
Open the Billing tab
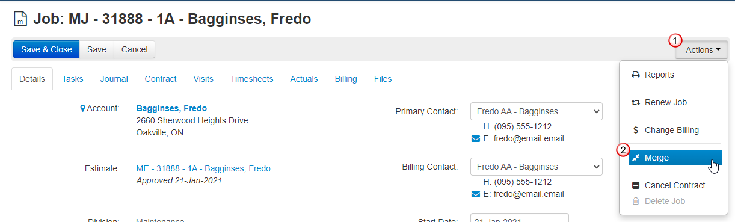[x=346, y=79]
